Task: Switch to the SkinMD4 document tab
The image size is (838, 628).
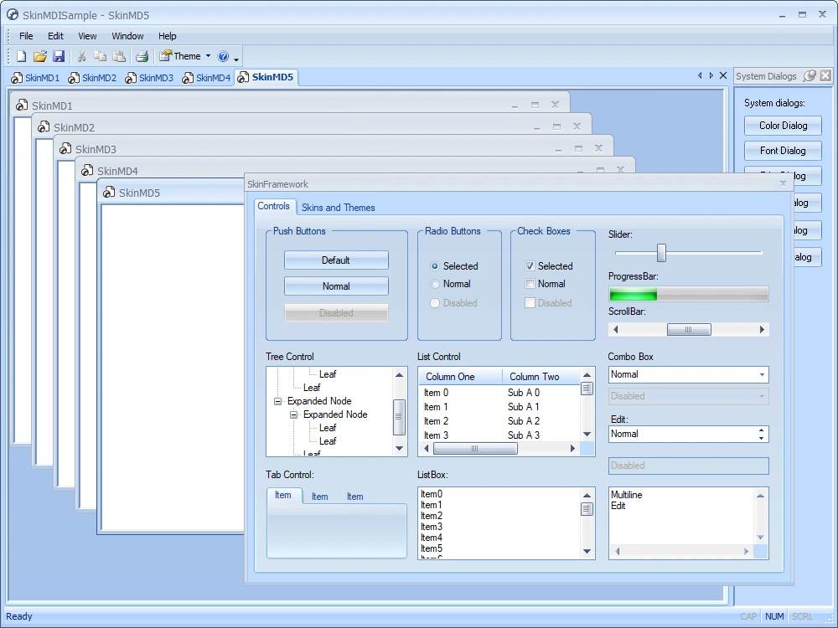Action: [x=206, y=77]
